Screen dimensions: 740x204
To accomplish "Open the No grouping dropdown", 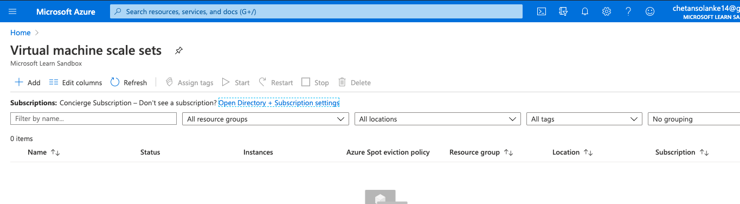I will point(694,119).
